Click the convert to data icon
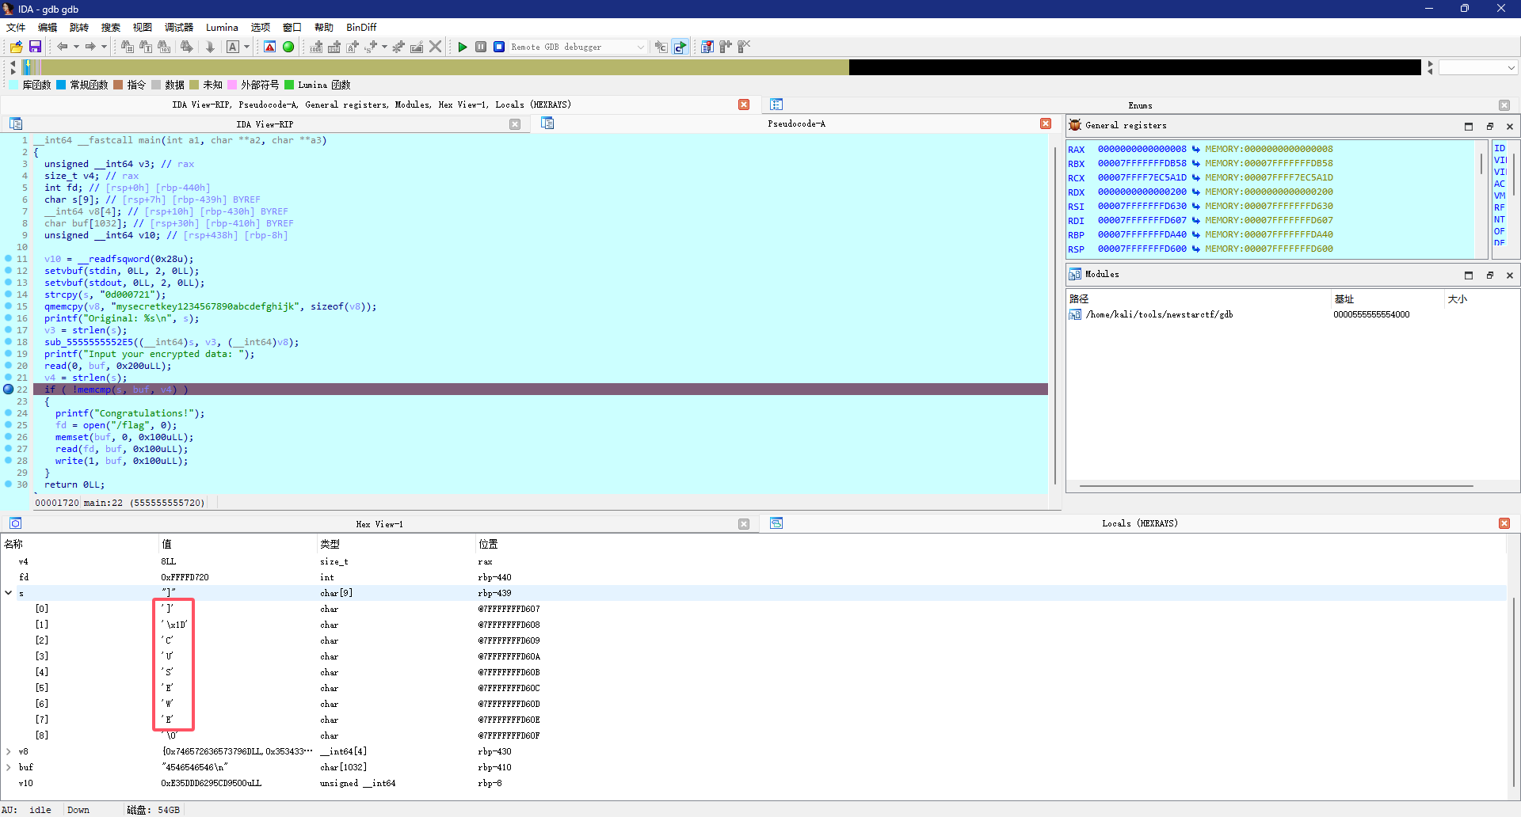Viewport: 1521px width, 817px height. (334, 47)
